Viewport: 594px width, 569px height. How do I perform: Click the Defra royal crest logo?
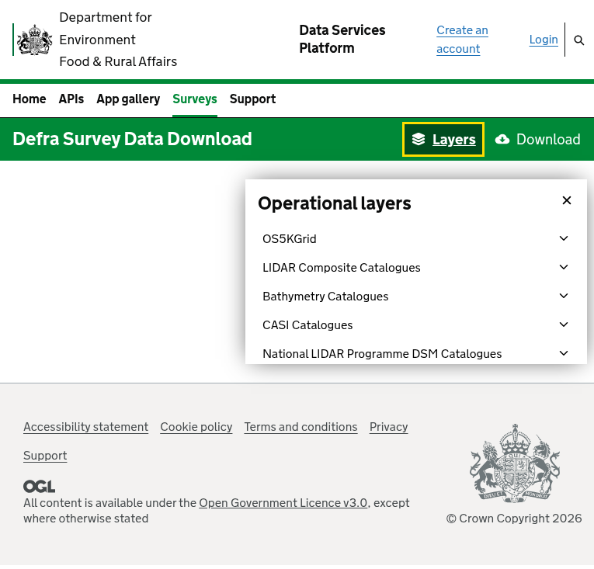click(34, 40)
